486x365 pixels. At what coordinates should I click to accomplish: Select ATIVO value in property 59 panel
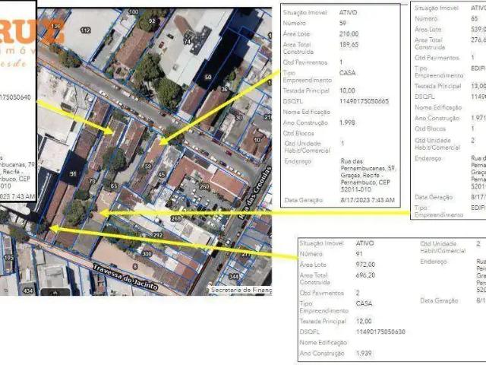coord(348,12)
